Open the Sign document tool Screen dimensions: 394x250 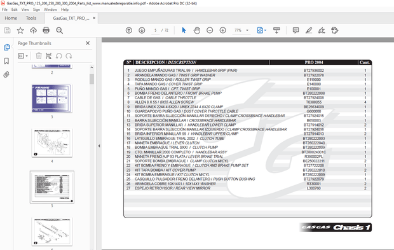(x=322, y=31)
